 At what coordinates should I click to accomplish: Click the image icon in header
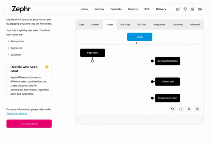coord(193,9)
